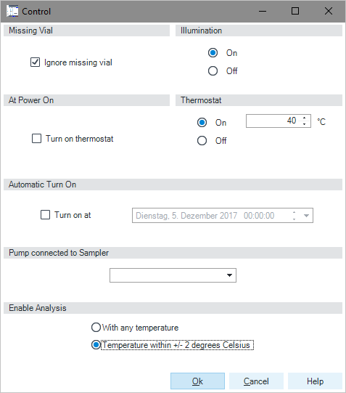346x393 pixels.
Task: Increase thermostat temperature with up arrow
Action: point(304,118)
